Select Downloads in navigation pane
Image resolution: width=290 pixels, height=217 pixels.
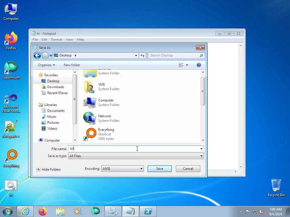[x=53, y=87]
